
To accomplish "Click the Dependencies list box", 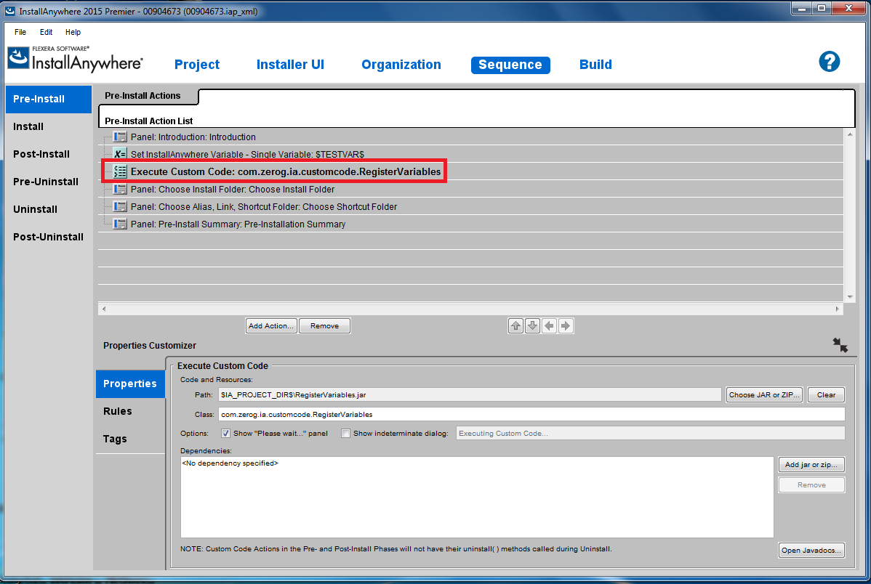I will (477, 497).
